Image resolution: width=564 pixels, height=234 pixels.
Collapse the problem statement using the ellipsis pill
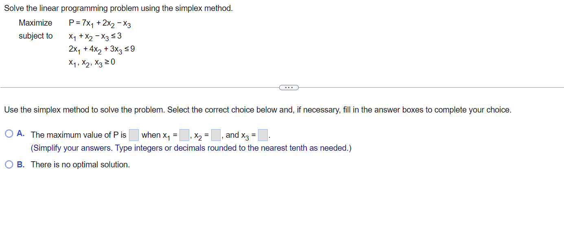pyautogui.click(x=289, y=87)
